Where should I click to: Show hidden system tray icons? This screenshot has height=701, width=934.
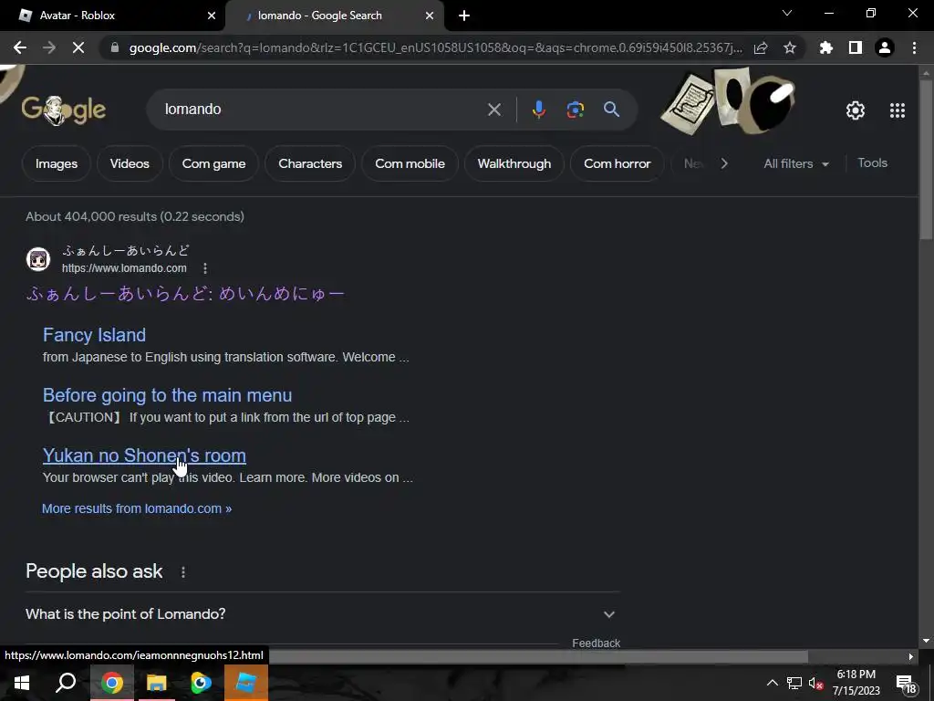(x=772, y=683)
